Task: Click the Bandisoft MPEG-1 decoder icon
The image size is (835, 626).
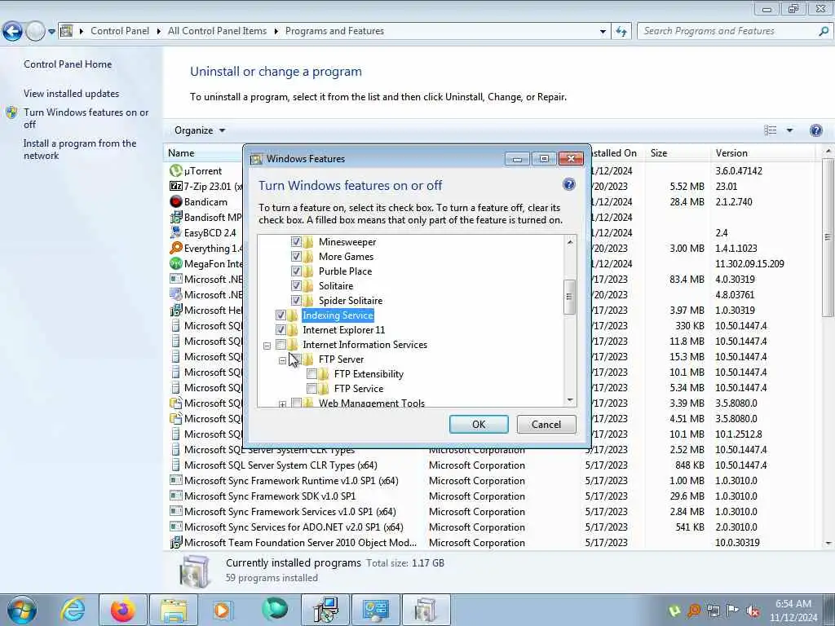Action: pos(176,217)
